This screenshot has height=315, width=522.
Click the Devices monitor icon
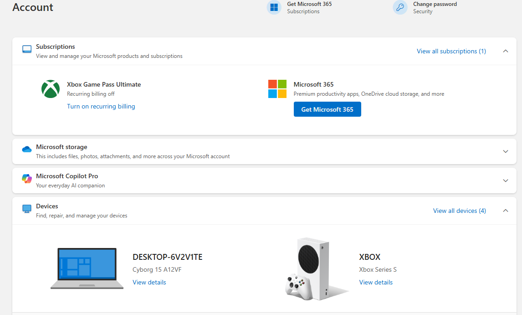(x=26, y=209)
